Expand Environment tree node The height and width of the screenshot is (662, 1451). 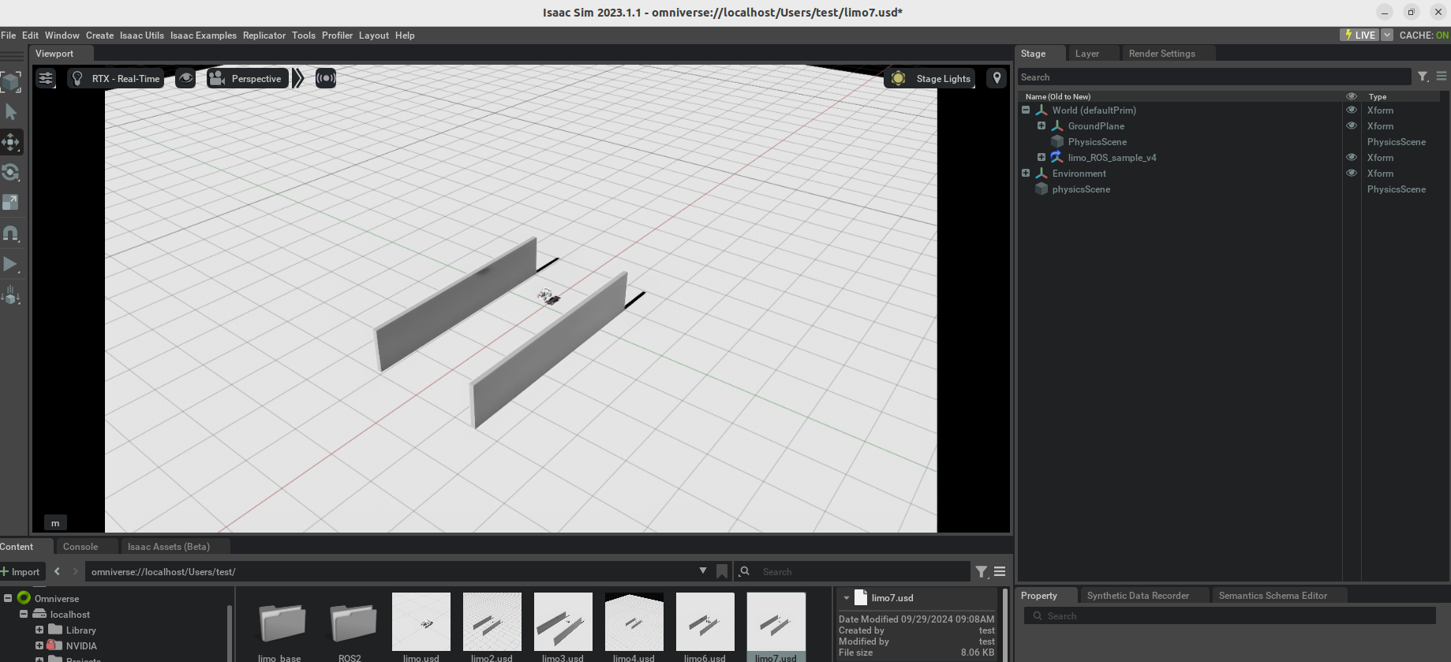click(1026, 174)
